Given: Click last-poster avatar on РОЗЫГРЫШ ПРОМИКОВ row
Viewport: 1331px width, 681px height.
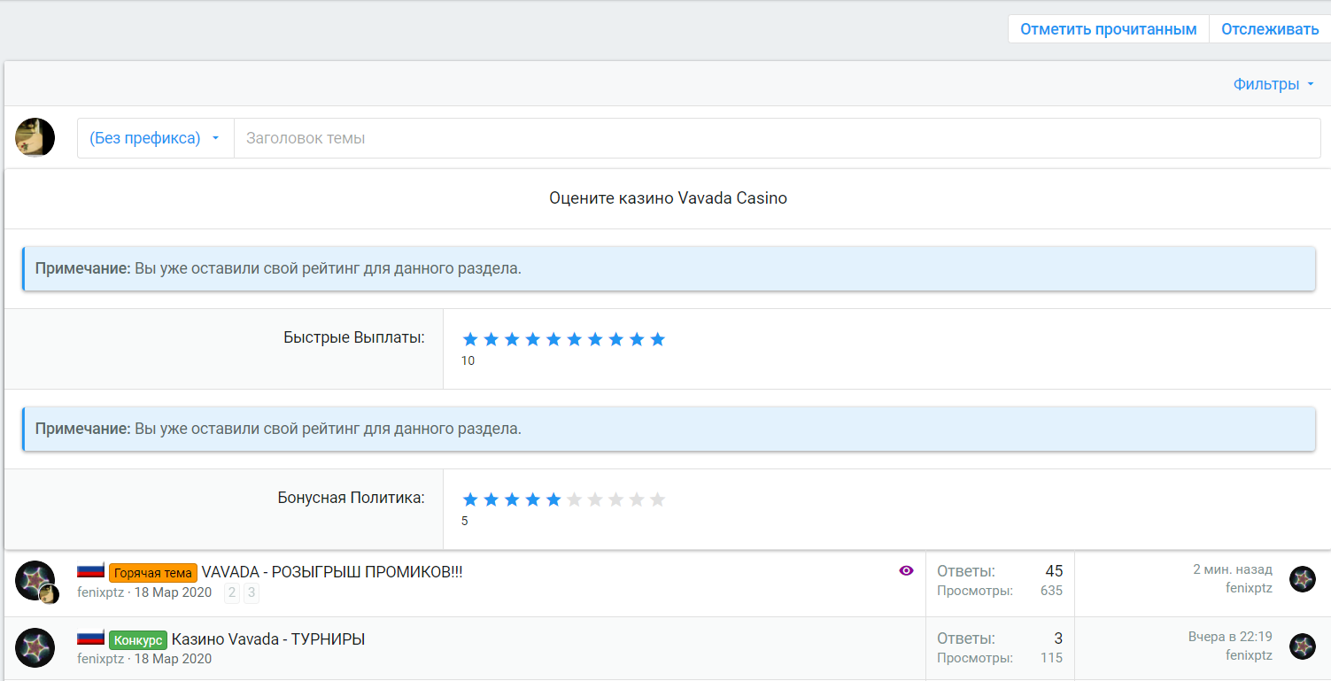Looking at the screenshot, I should 1303,579.
